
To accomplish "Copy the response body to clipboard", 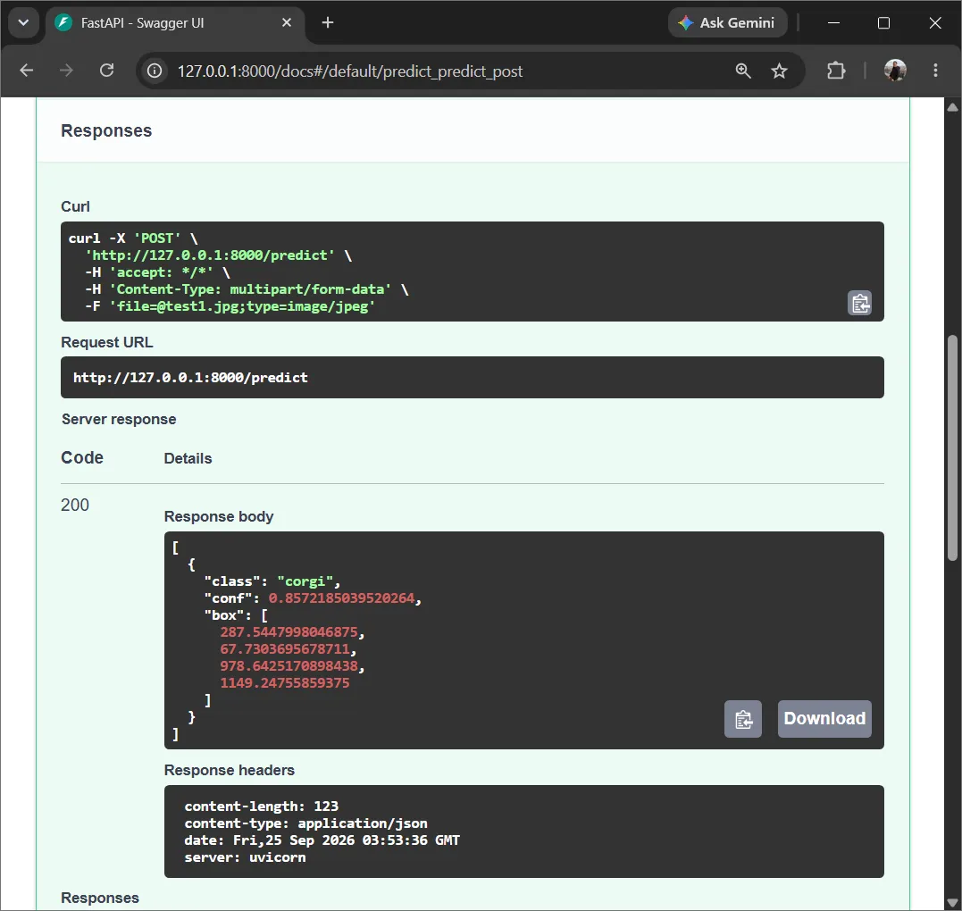I will pos(743,719).
